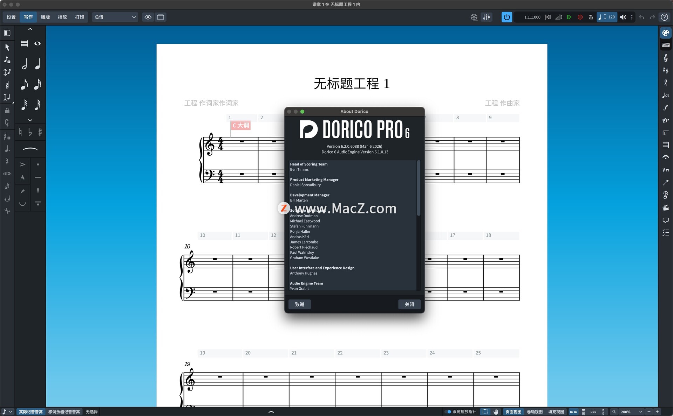Switch to 播放 Play mode tab
This screenshot has width=673, height=416.
[x=62, y=17]
